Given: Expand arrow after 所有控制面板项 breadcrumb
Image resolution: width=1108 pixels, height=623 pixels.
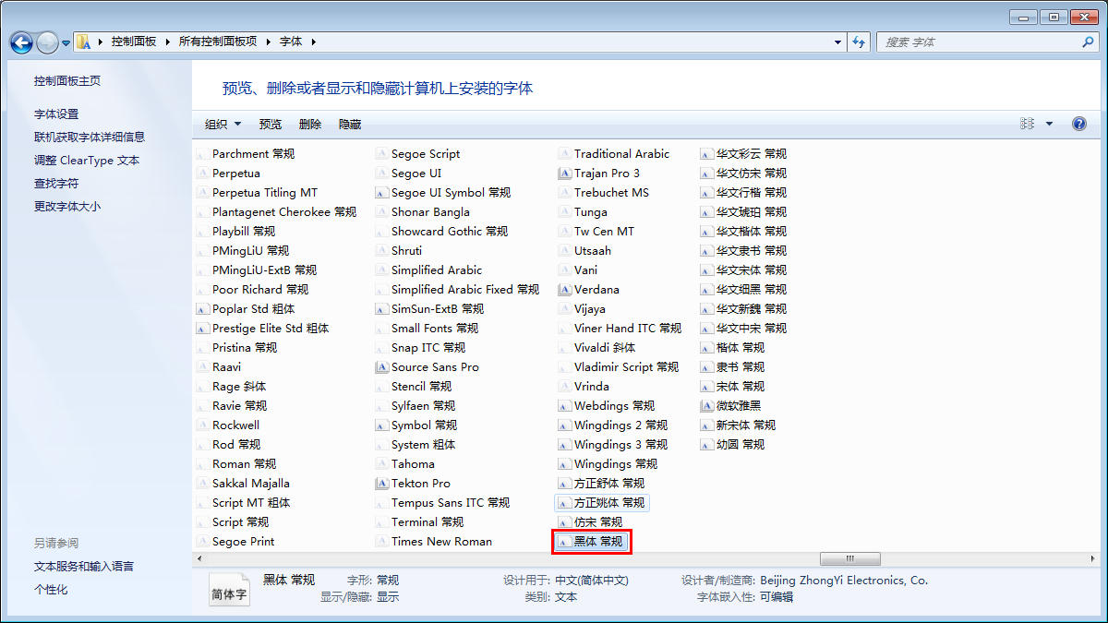Looking at the screenshot, I should [268, 42].
